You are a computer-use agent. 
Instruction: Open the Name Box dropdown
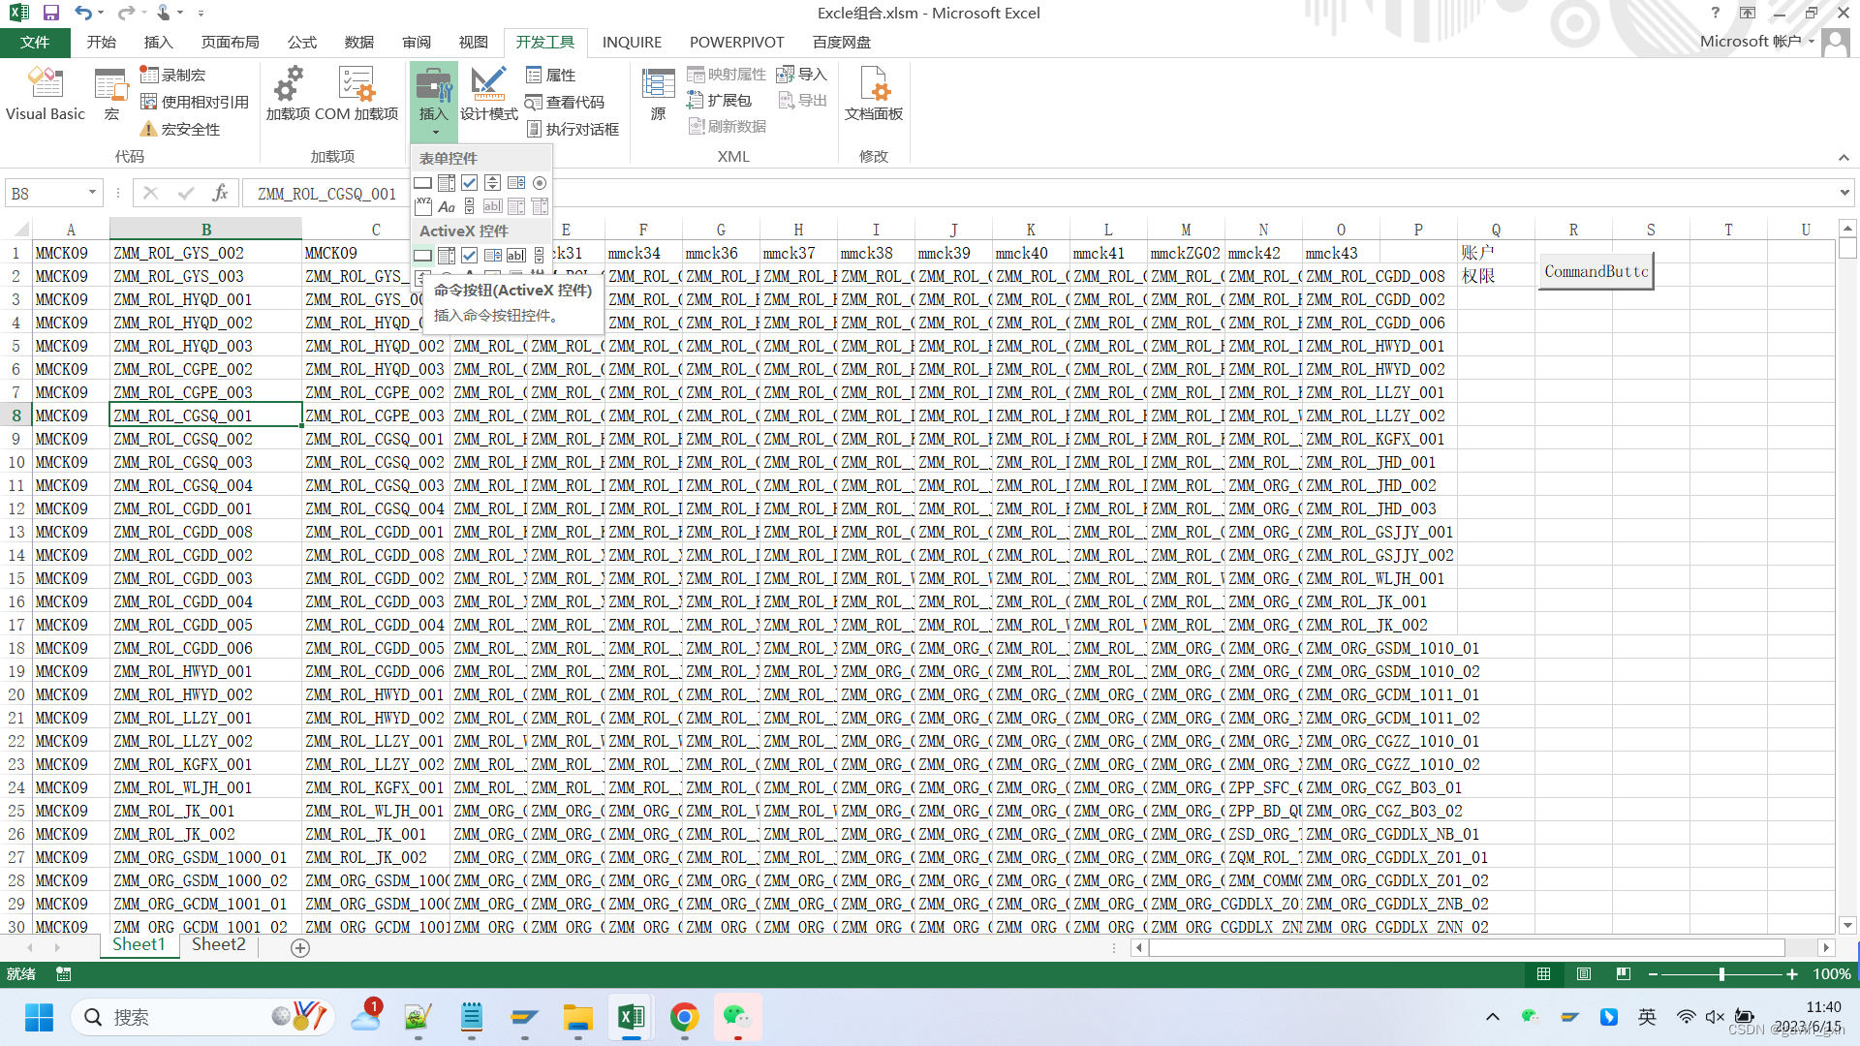(93, 193)
